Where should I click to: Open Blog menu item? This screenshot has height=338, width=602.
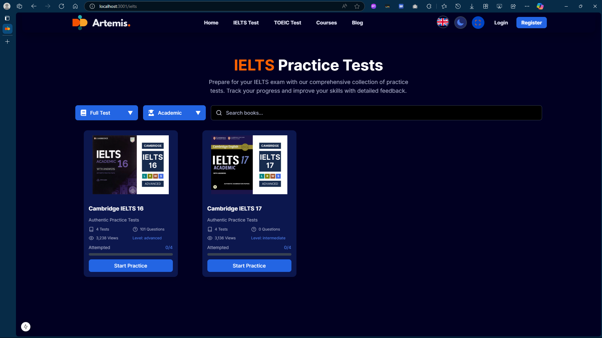tap(357, 23)
